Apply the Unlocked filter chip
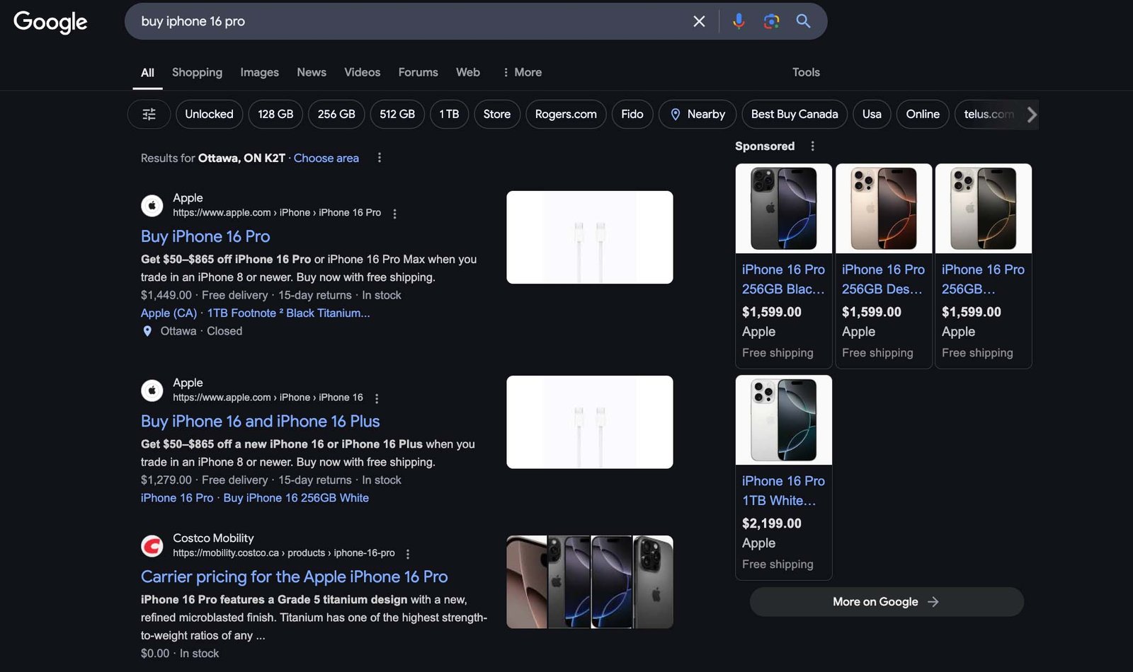The width and height of the screenshot is (1133, 672). 209,114
